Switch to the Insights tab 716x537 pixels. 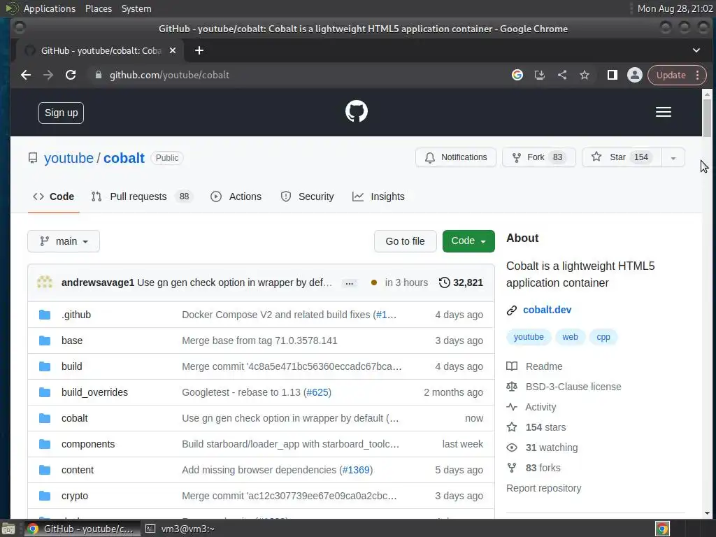point(378,196)
